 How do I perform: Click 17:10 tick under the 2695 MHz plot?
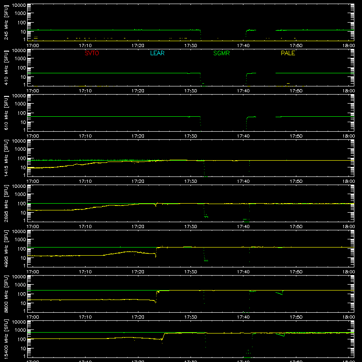(85, 227)
